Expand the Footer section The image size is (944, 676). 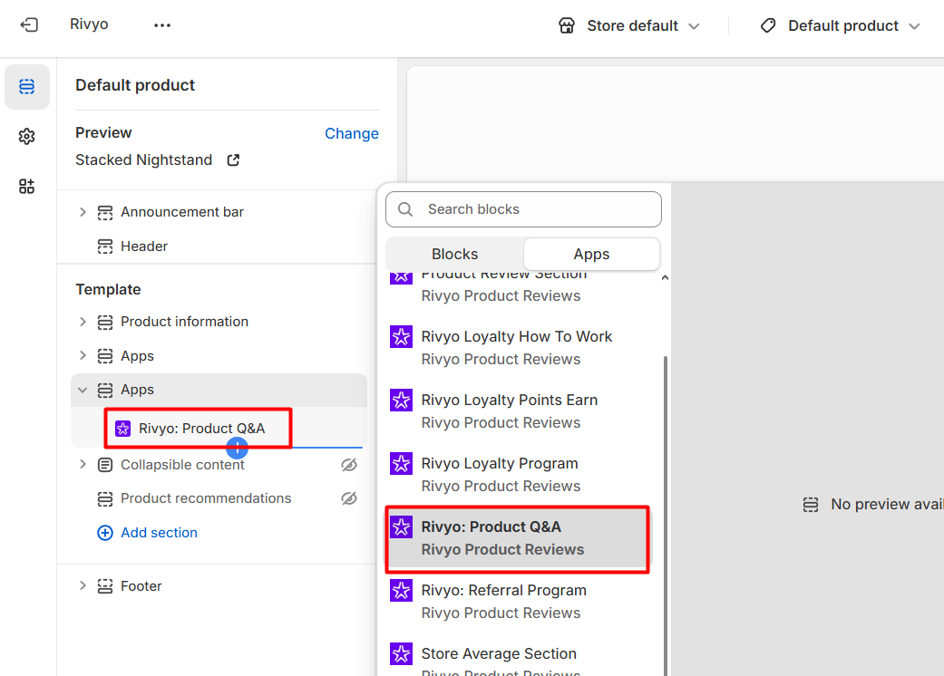(83, 585)
